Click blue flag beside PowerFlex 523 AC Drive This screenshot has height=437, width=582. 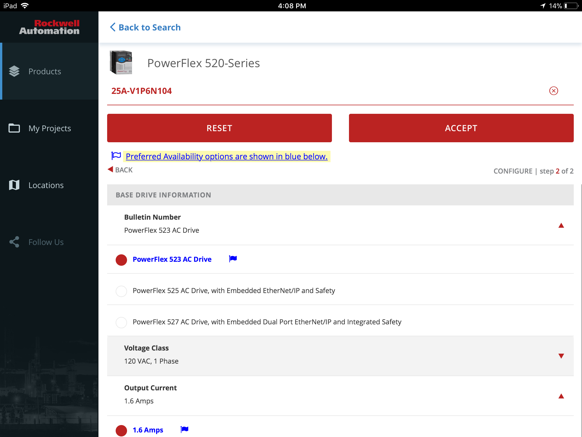233,259
